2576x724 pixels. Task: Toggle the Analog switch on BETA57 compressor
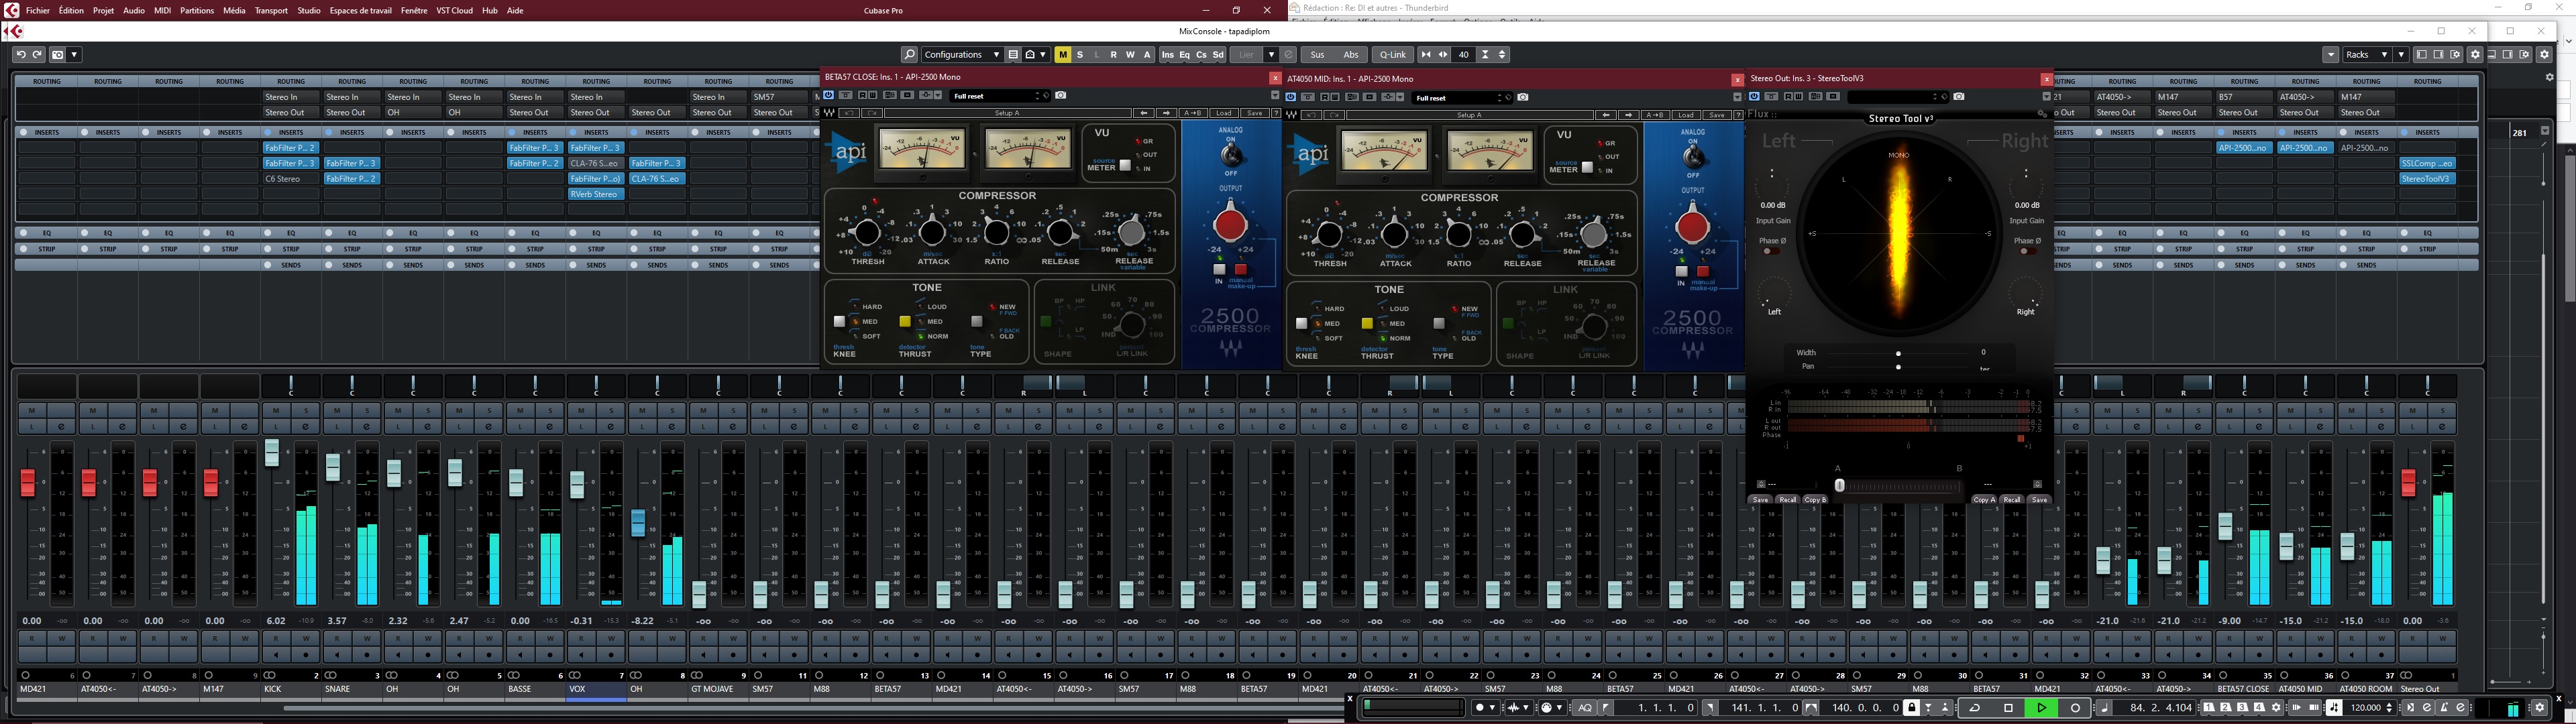[1231, 154]
